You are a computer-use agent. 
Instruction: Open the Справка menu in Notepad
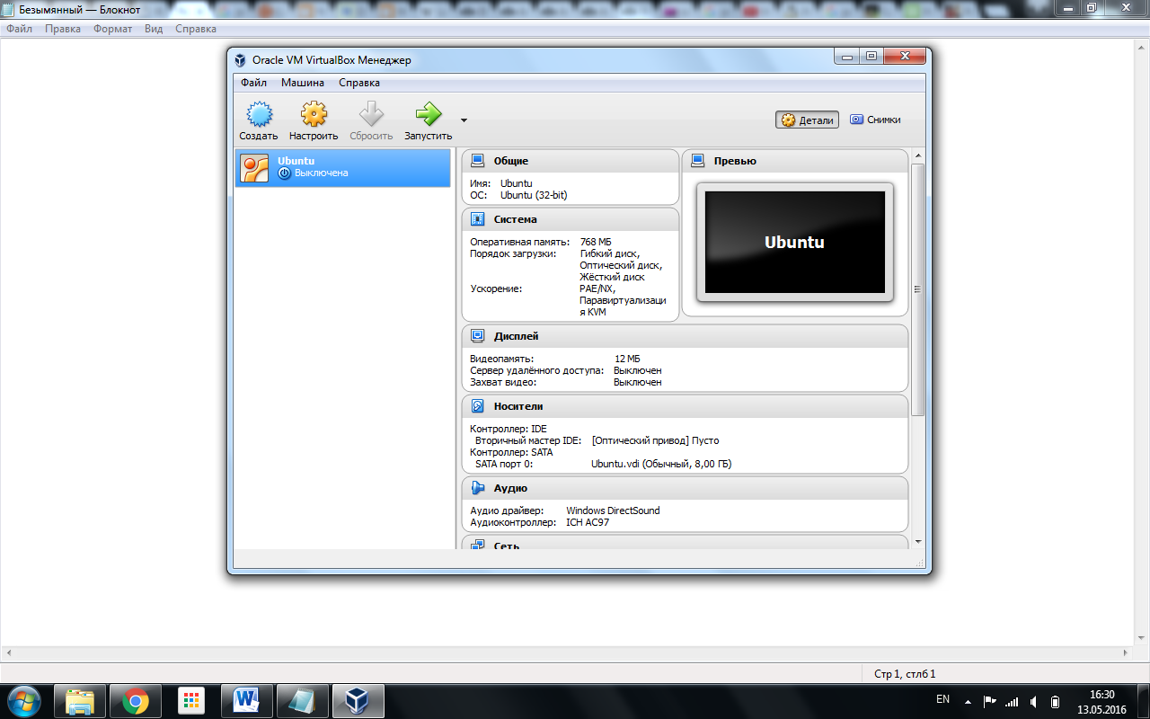click(x=196, y=29)
